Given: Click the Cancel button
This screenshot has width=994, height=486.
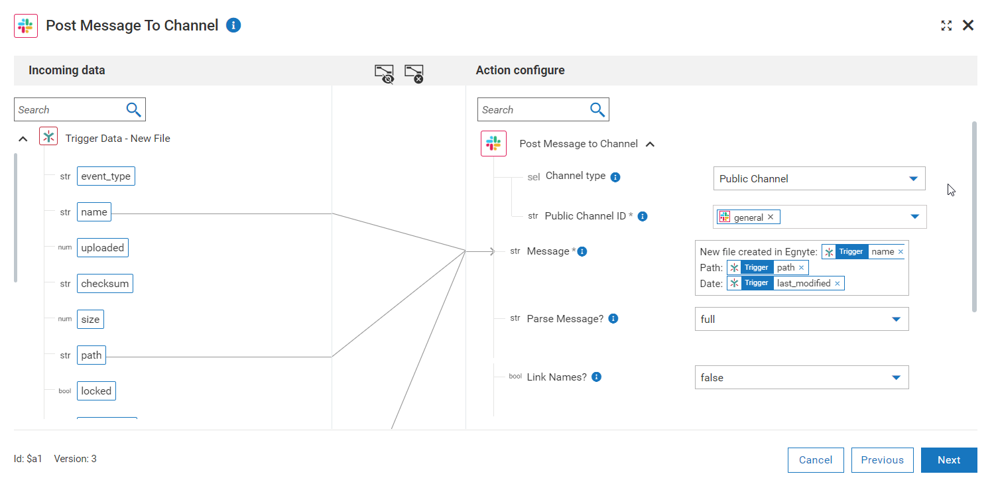Looking at the screenshot, I should coord(815,459).
